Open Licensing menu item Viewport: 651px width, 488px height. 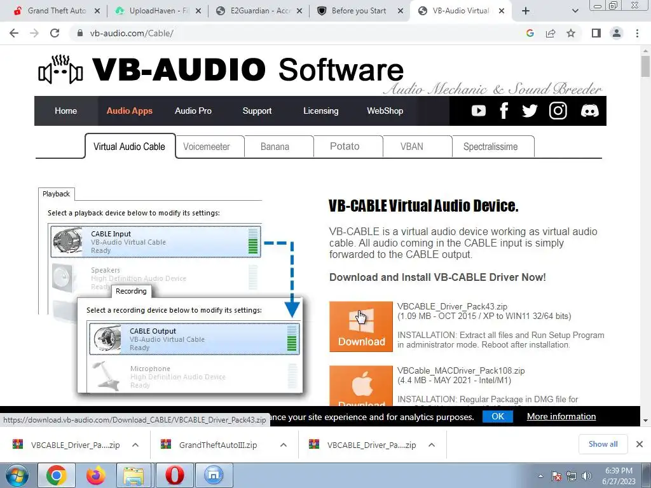pos(320,111)
